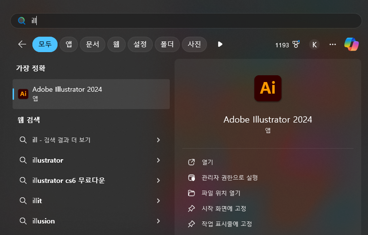Click the large Adobe Illustrator app icon
Screen dimensions: 368x235
tap(268, 88)
